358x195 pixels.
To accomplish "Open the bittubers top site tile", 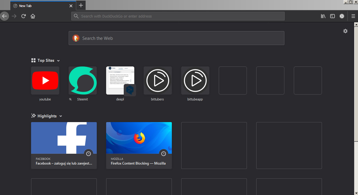I will [158, 81].
